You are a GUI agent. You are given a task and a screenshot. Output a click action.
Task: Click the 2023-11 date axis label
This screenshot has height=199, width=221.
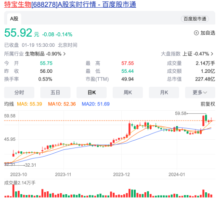(63, 174)
